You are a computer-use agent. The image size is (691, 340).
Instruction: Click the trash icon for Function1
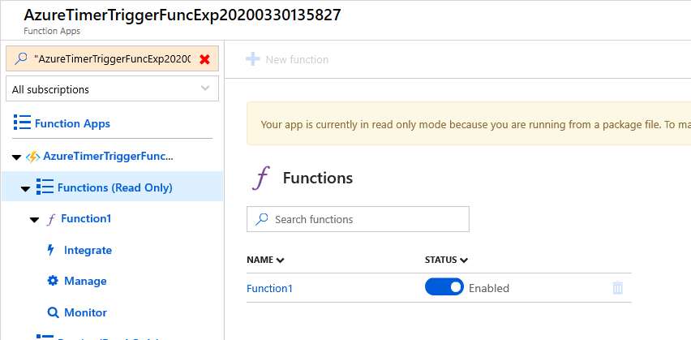617,287
